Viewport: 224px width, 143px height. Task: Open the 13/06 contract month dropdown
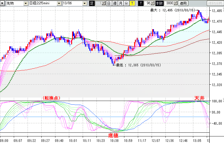tap(85, 3)
